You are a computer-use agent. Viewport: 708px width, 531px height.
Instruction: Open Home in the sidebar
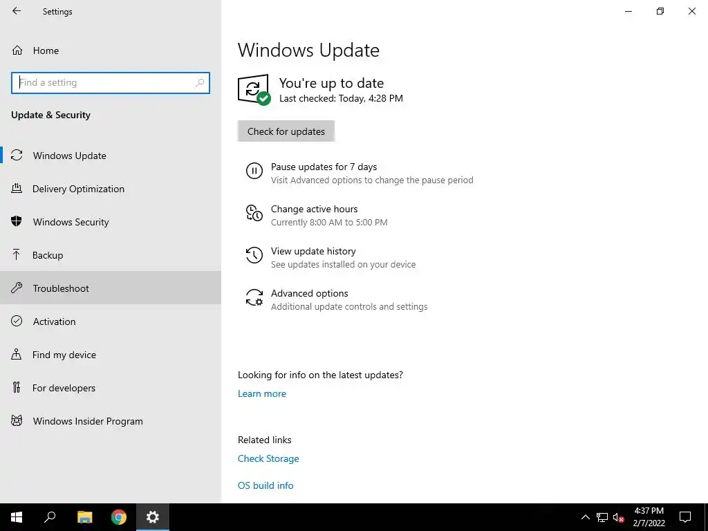(x=111, y=50)
